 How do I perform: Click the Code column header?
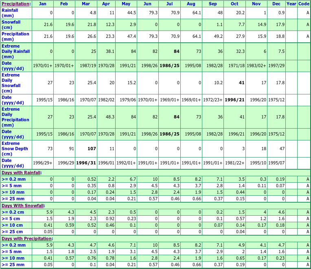click(304, 4)
